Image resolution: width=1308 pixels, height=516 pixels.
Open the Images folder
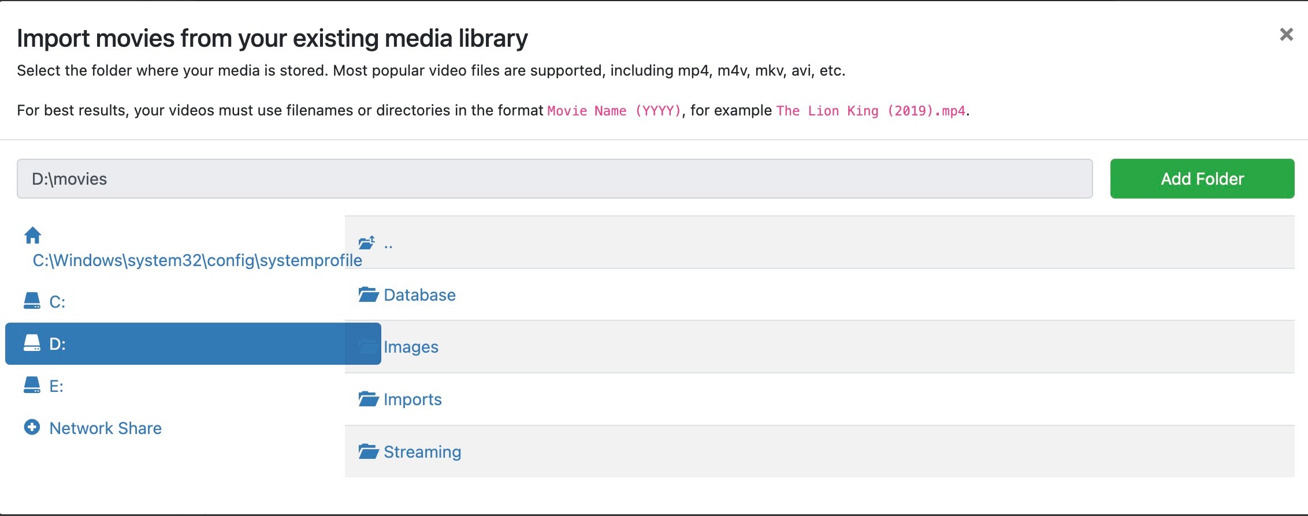(411, 347)
